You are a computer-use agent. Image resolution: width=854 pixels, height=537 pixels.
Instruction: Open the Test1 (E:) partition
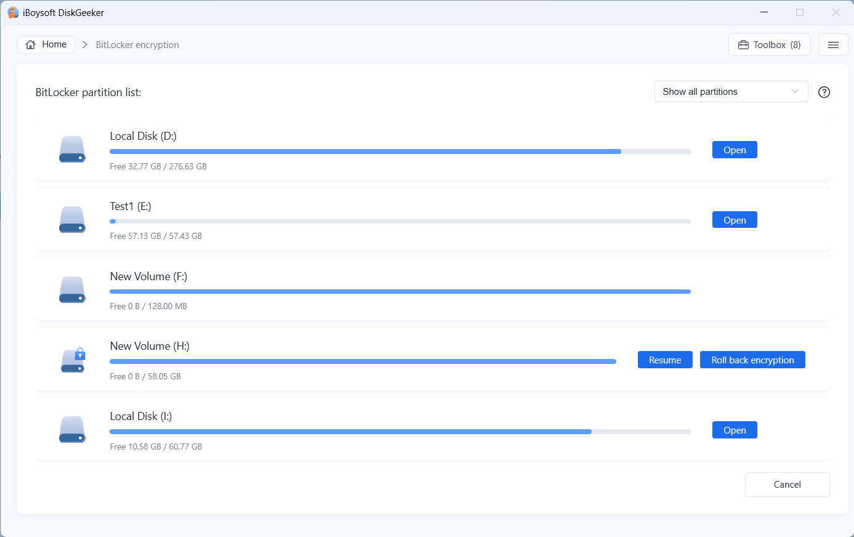735,220
